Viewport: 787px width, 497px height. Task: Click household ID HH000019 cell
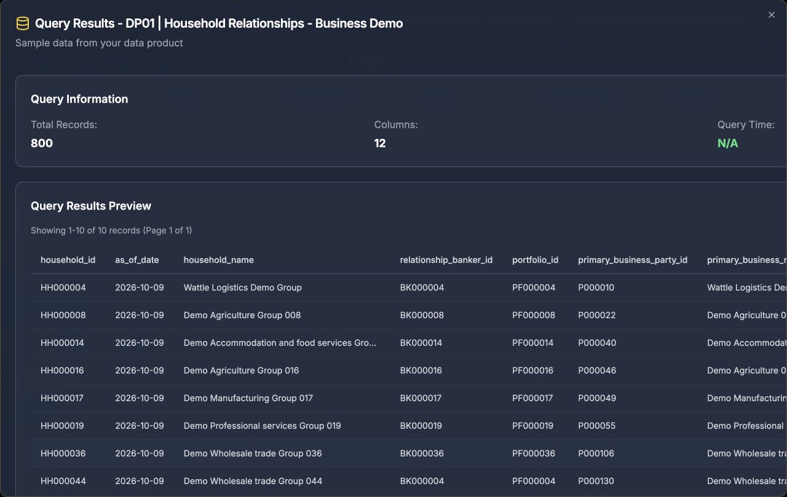tap(63, 426)
